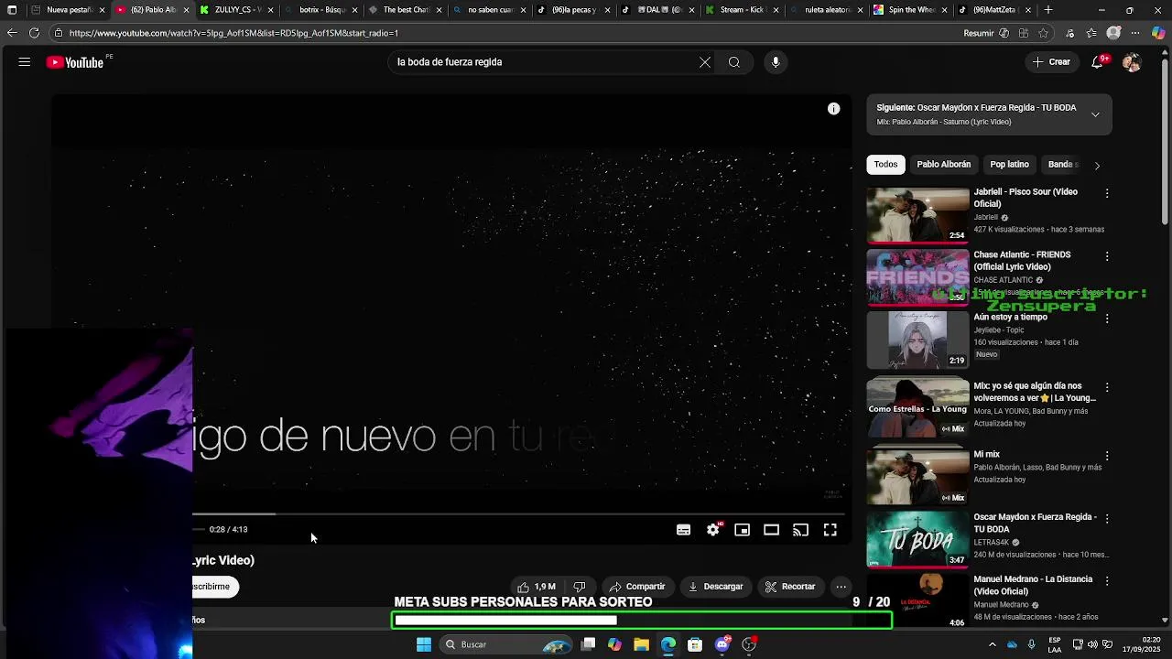Open Copilot taskbar icon

614,644
